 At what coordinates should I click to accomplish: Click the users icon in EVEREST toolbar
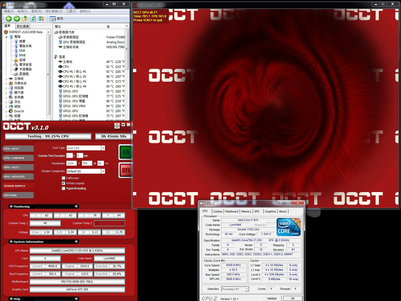41,19
